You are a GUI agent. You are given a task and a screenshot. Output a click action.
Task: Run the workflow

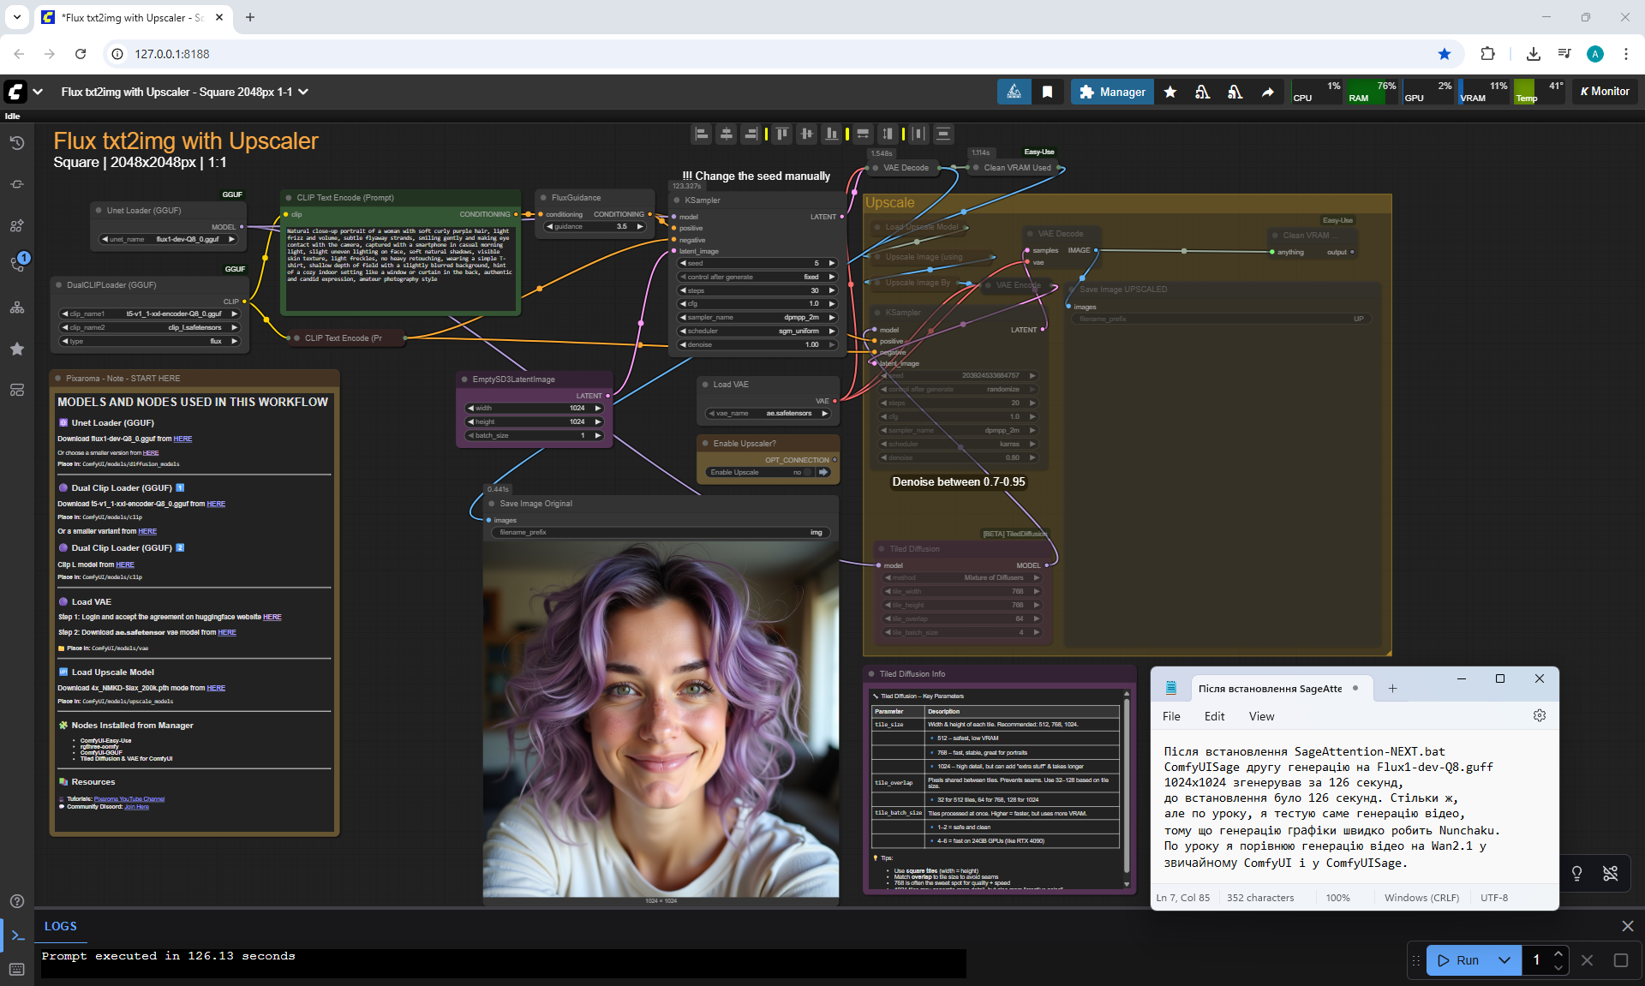(x=1459, y=960)
